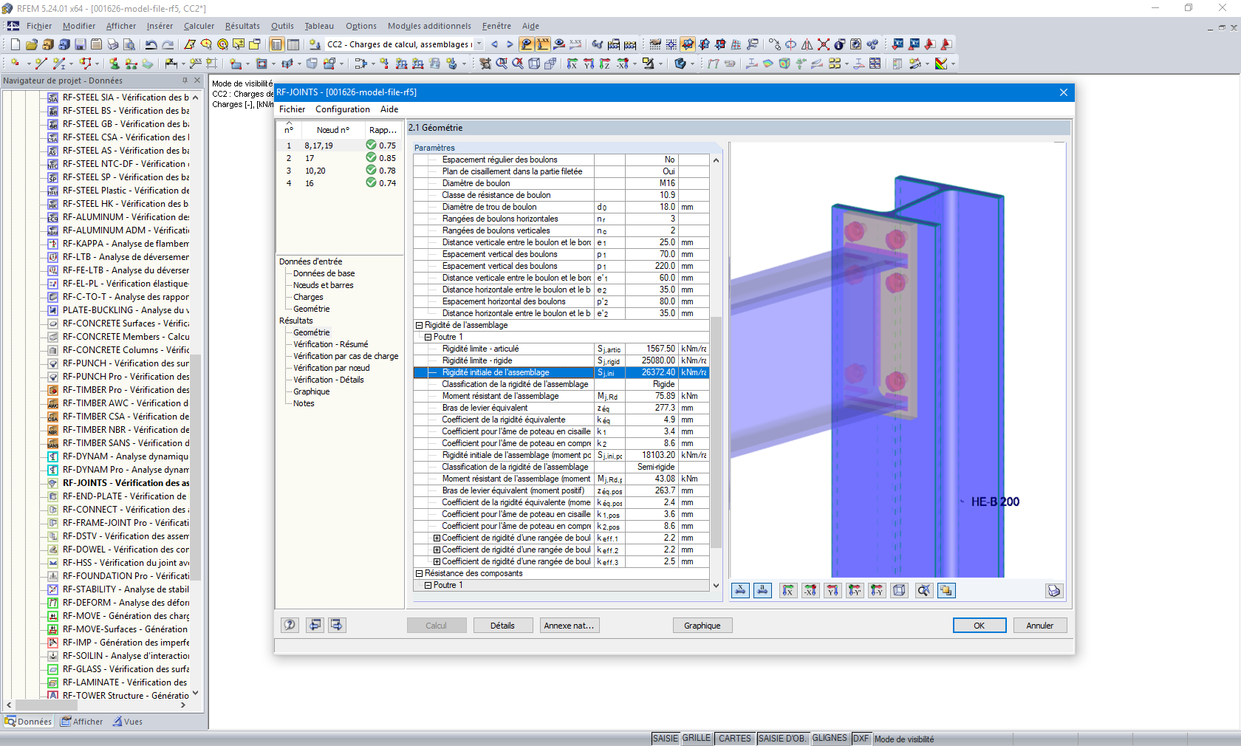Click the print graphic icon in RF-JOINTS

1054,590
